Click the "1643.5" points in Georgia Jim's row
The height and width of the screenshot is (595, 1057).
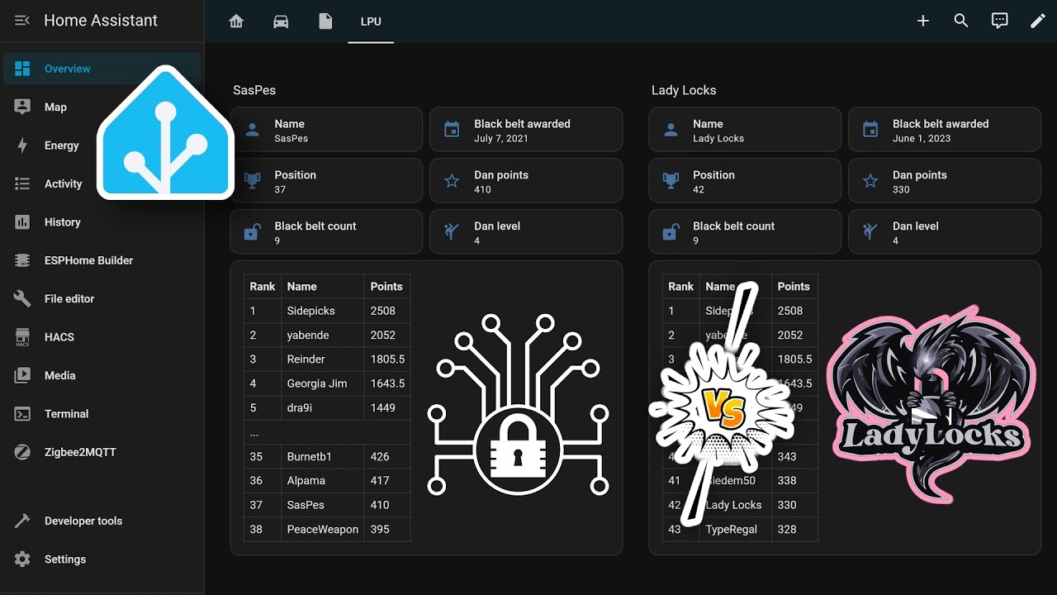[x=388, y=383]
